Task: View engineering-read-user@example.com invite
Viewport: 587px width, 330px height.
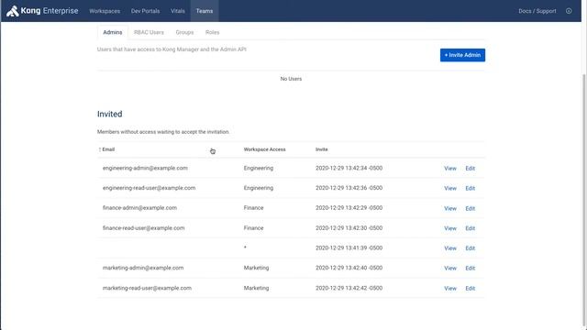Action: coord(450,188)
